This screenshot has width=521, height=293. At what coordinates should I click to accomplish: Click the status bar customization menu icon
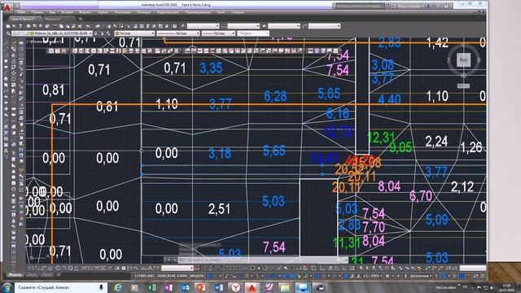click(x=483, y=276)
